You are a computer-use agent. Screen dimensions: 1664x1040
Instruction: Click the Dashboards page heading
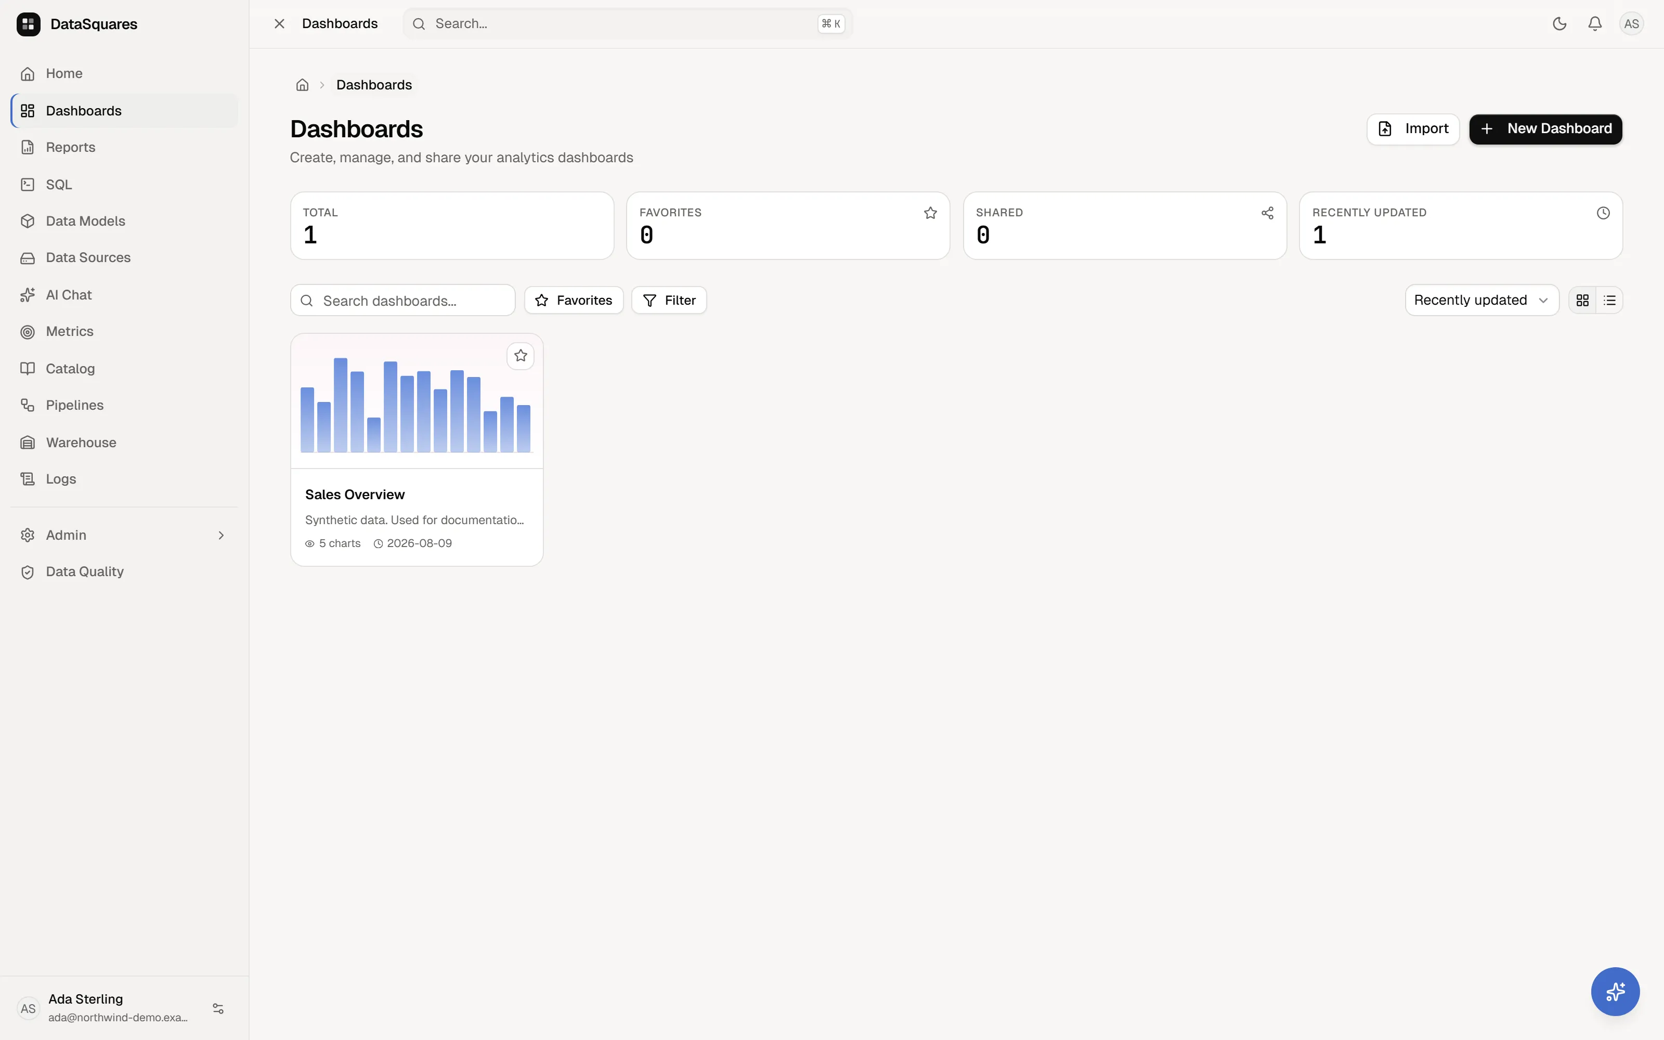356,129
